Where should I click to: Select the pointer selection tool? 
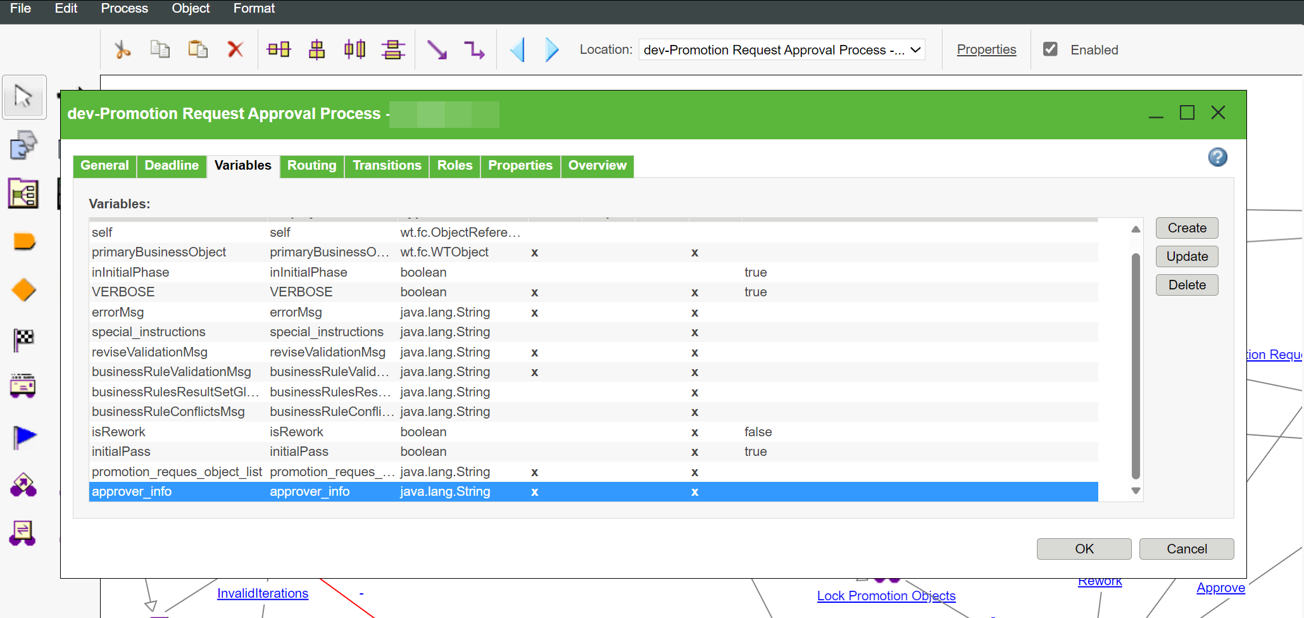[x=23, y=96]
